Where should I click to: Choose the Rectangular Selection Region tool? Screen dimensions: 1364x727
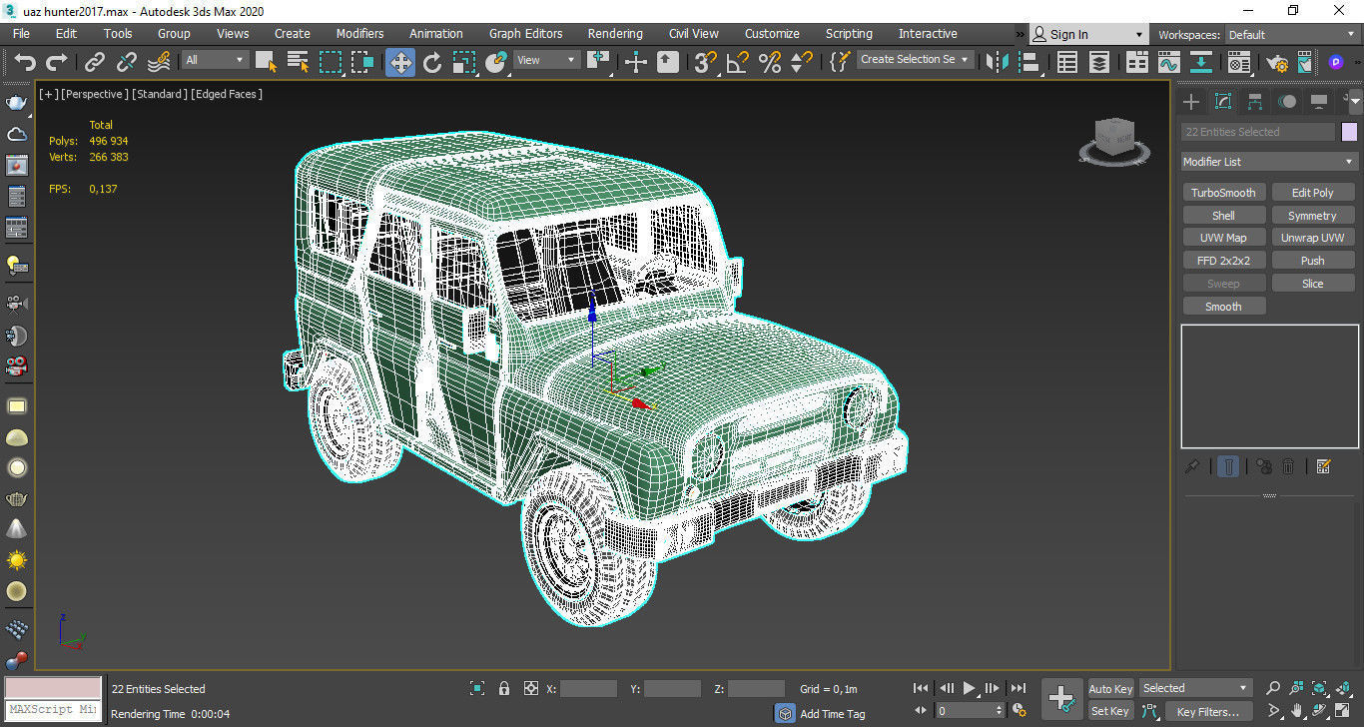[x=331, y=62]
